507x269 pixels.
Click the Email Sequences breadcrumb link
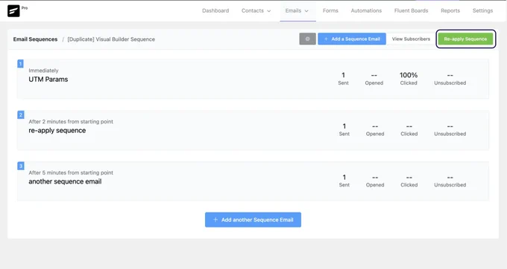coord(35,39)
